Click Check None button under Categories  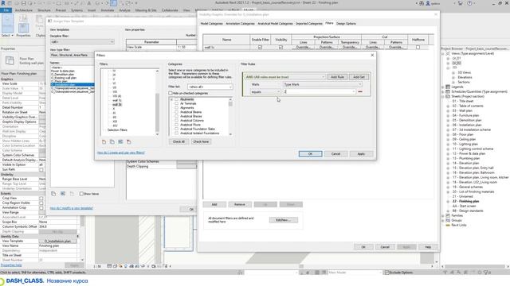tap(201, 141)
